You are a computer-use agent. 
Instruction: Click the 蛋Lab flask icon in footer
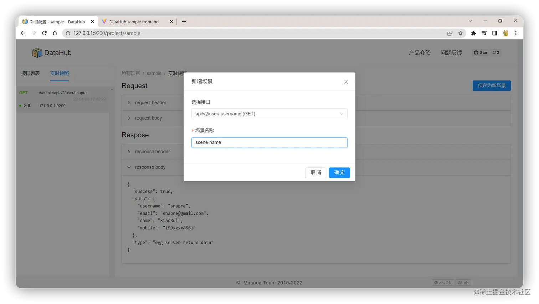point(459,282)
